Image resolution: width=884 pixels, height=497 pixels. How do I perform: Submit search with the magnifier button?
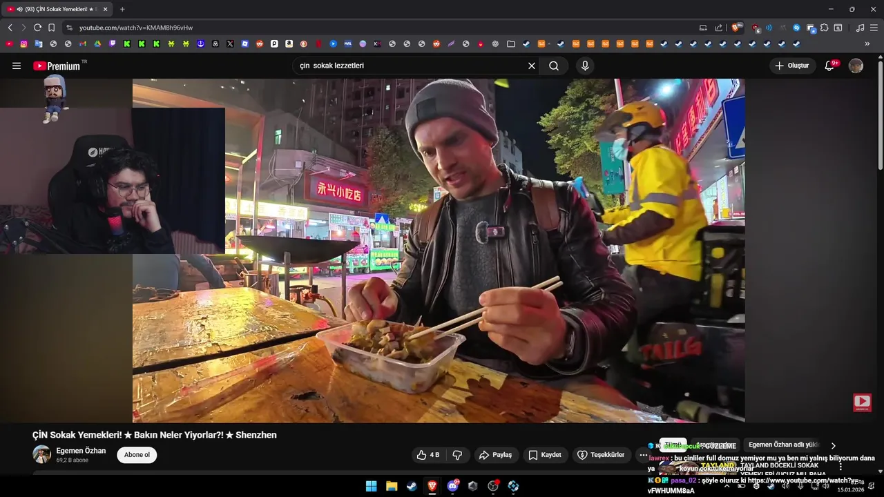coord(554,66)
